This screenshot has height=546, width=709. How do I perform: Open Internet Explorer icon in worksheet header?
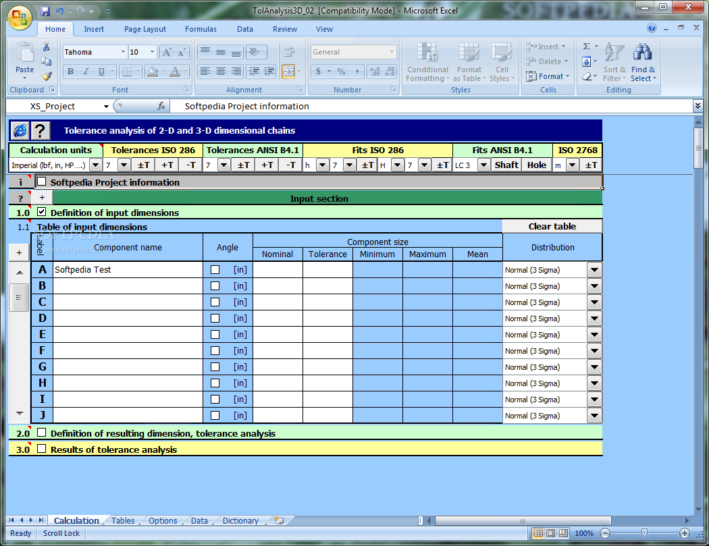click(x=20, y=131)
